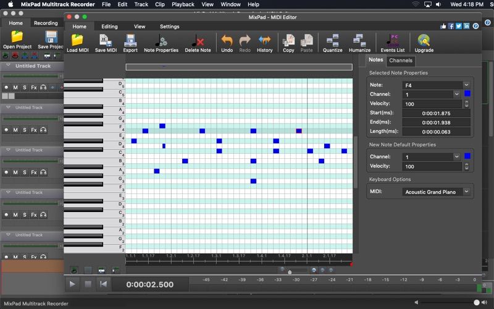
Task: Open the Settings tab in MIDI Editor
Action: [x=169, y=27]
